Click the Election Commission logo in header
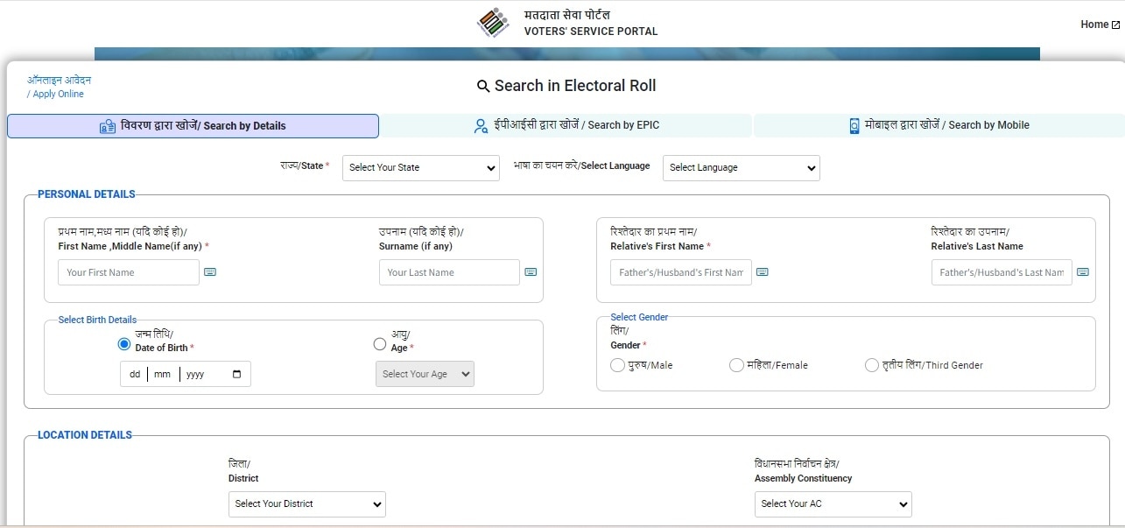Screen dimensions: 1125x528 coord(492,24)
